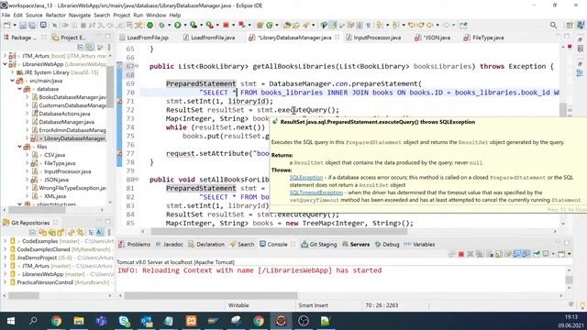Open File Explorer from the taskbar

pyautogui.click(x=79, y=321)
